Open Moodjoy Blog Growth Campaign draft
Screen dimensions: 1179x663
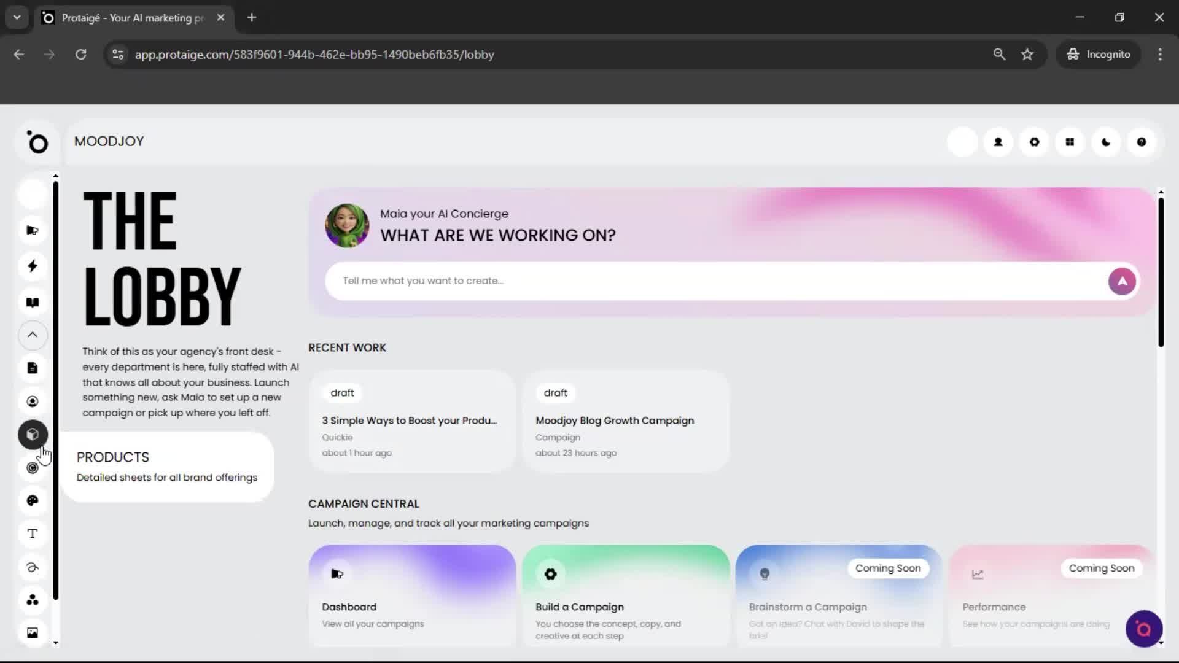625,421
